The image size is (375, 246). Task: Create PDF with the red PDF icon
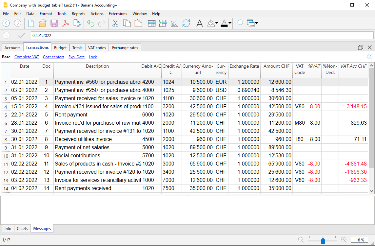[x=66, y=23]
